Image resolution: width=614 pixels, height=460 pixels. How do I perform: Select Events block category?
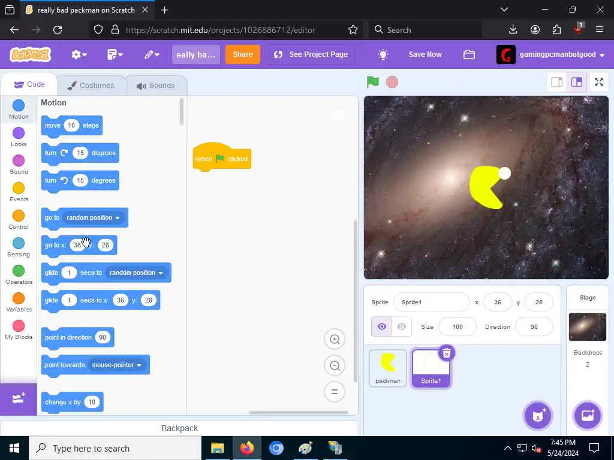(19, 192)
